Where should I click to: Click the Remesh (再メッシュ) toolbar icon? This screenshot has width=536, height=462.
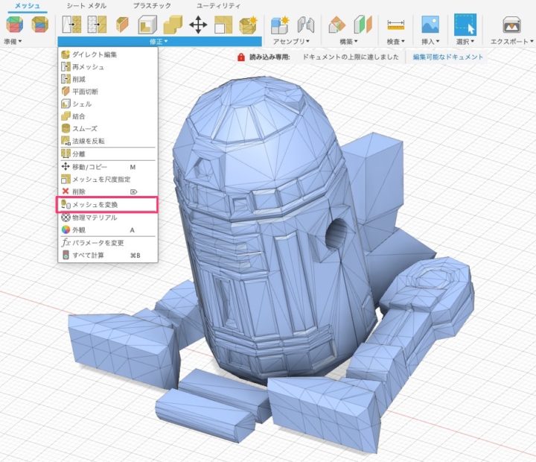[x=70, y=25]
